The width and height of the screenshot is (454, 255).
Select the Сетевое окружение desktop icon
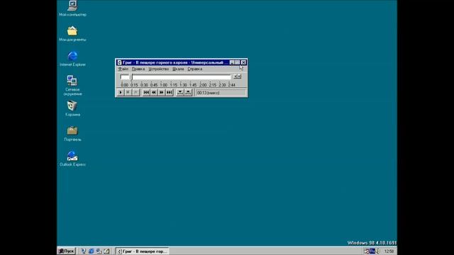pyautogui.click(x=72, y=85)
